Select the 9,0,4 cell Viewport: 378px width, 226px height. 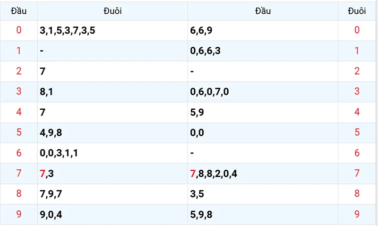[x=51, y=215]
